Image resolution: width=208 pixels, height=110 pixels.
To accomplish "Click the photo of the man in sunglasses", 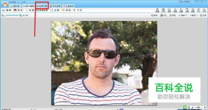I will coord(104,63).
